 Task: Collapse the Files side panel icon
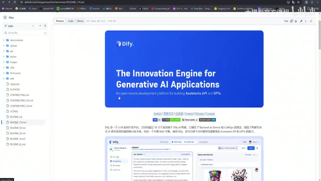5,18
